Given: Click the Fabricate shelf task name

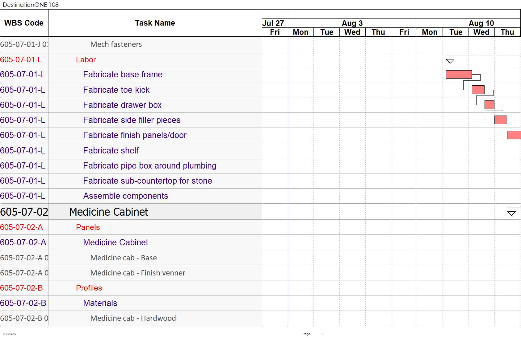Looking at the screenshot, I should [111, 151].
